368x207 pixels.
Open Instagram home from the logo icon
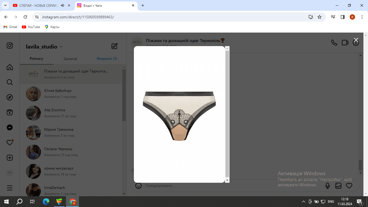(10, 46)
